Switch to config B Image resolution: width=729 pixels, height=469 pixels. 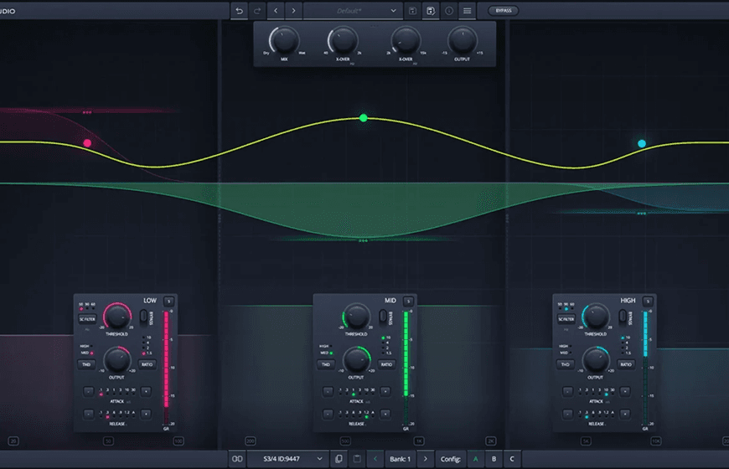[494, 459]
